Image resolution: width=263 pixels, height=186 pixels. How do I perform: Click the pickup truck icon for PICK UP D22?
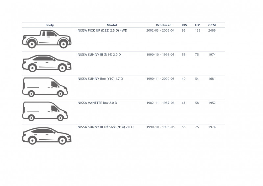coord(47,39)
